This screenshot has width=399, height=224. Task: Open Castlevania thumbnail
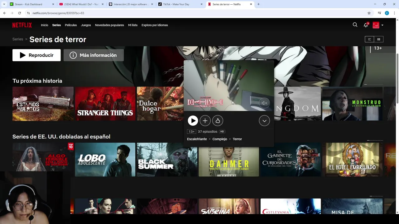[291, 206]
